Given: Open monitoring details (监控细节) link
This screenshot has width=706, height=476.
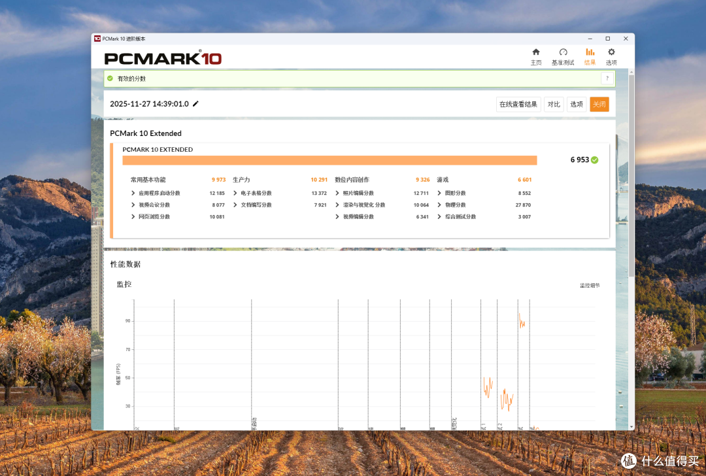Looking at the screenshot, I should tap(590, 286).
